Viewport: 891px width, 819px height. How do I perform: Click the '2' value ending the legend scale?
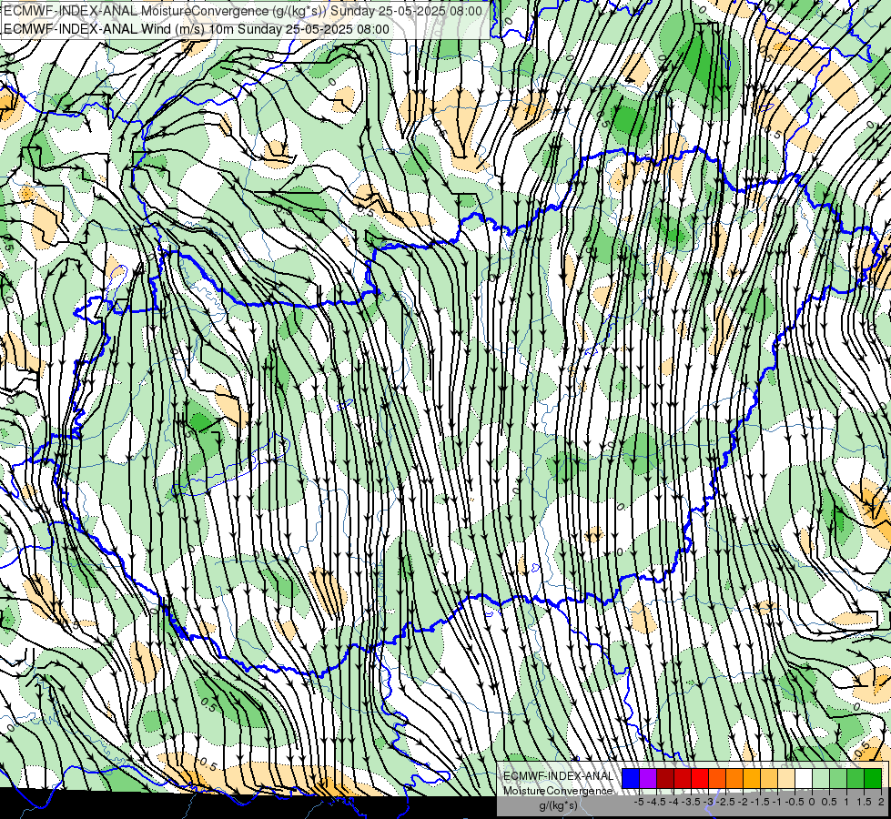(x=881, y=802)
